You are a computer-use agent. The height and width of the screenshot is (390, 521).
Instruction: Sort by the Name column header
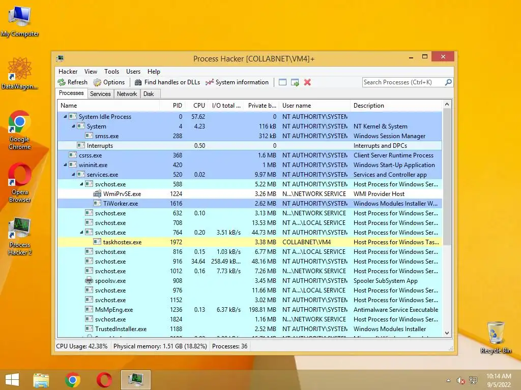tap(108, 106)
